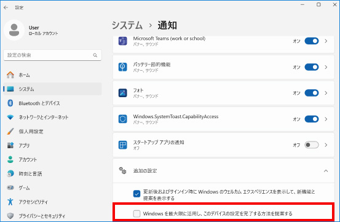Select システム in the sidebar
Screen dimensions: 340x222
52,89
